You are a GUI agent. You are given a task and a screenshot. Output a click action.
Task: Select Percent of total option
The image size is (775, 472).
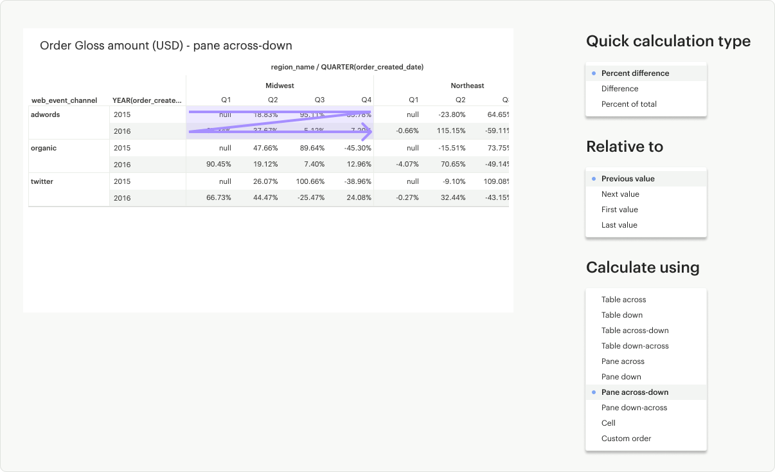(628, 104)
